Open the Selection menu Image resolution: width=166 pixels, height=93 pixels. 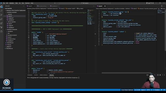[12, 3]
